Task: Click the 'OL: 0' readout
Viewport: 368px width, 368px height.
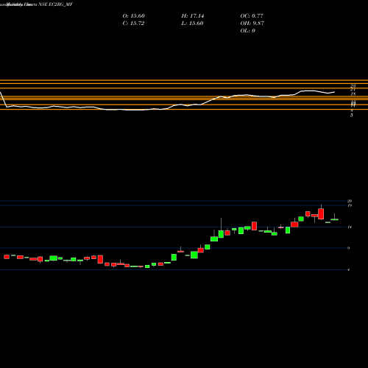Action: pos(248,31)
